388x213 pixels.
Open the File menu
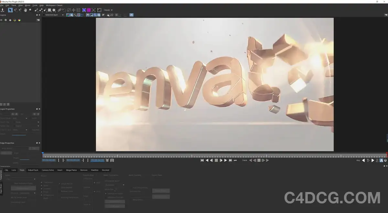2,5
